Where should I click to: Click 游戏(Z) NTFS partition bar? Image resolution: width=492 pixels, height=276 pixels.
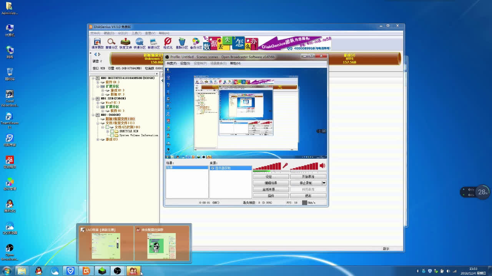349,58
